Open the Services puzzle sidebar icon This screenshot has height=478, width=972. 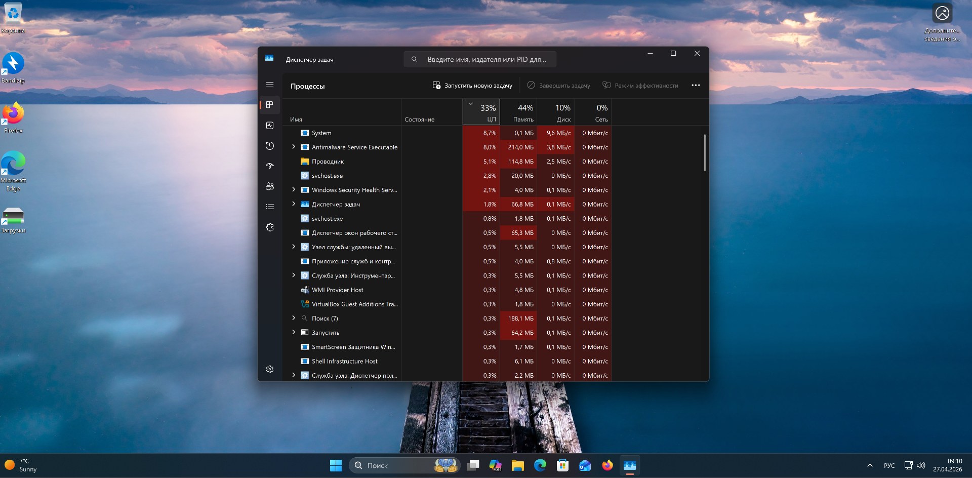[270, 227]
